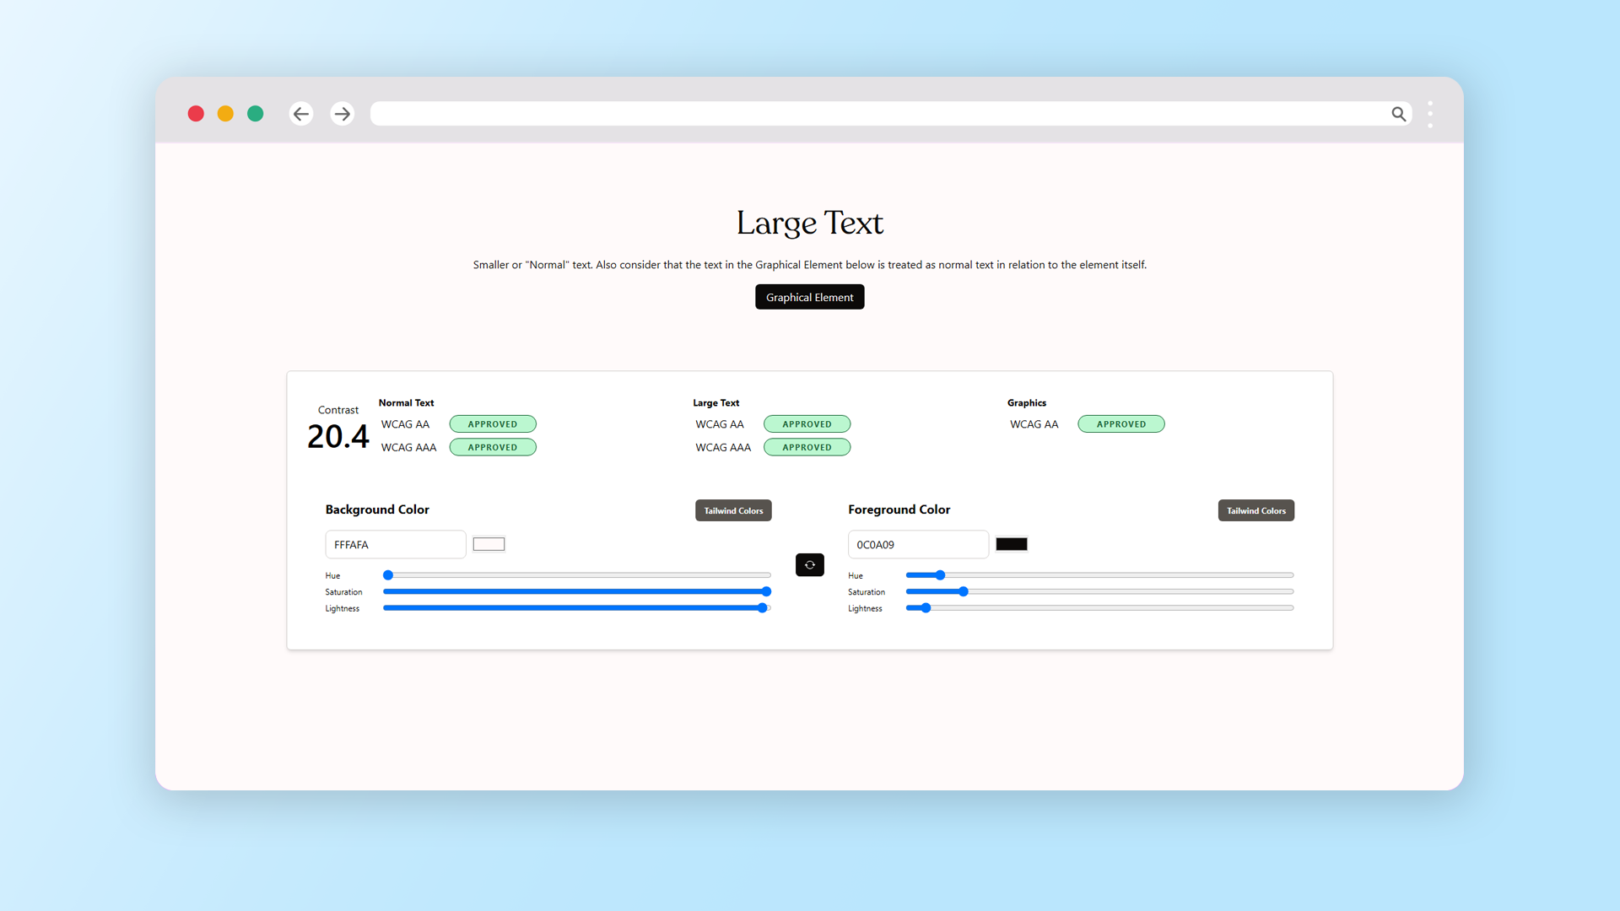Click the yellow window dot
The image size is (1620, 911).
(225, 114)
